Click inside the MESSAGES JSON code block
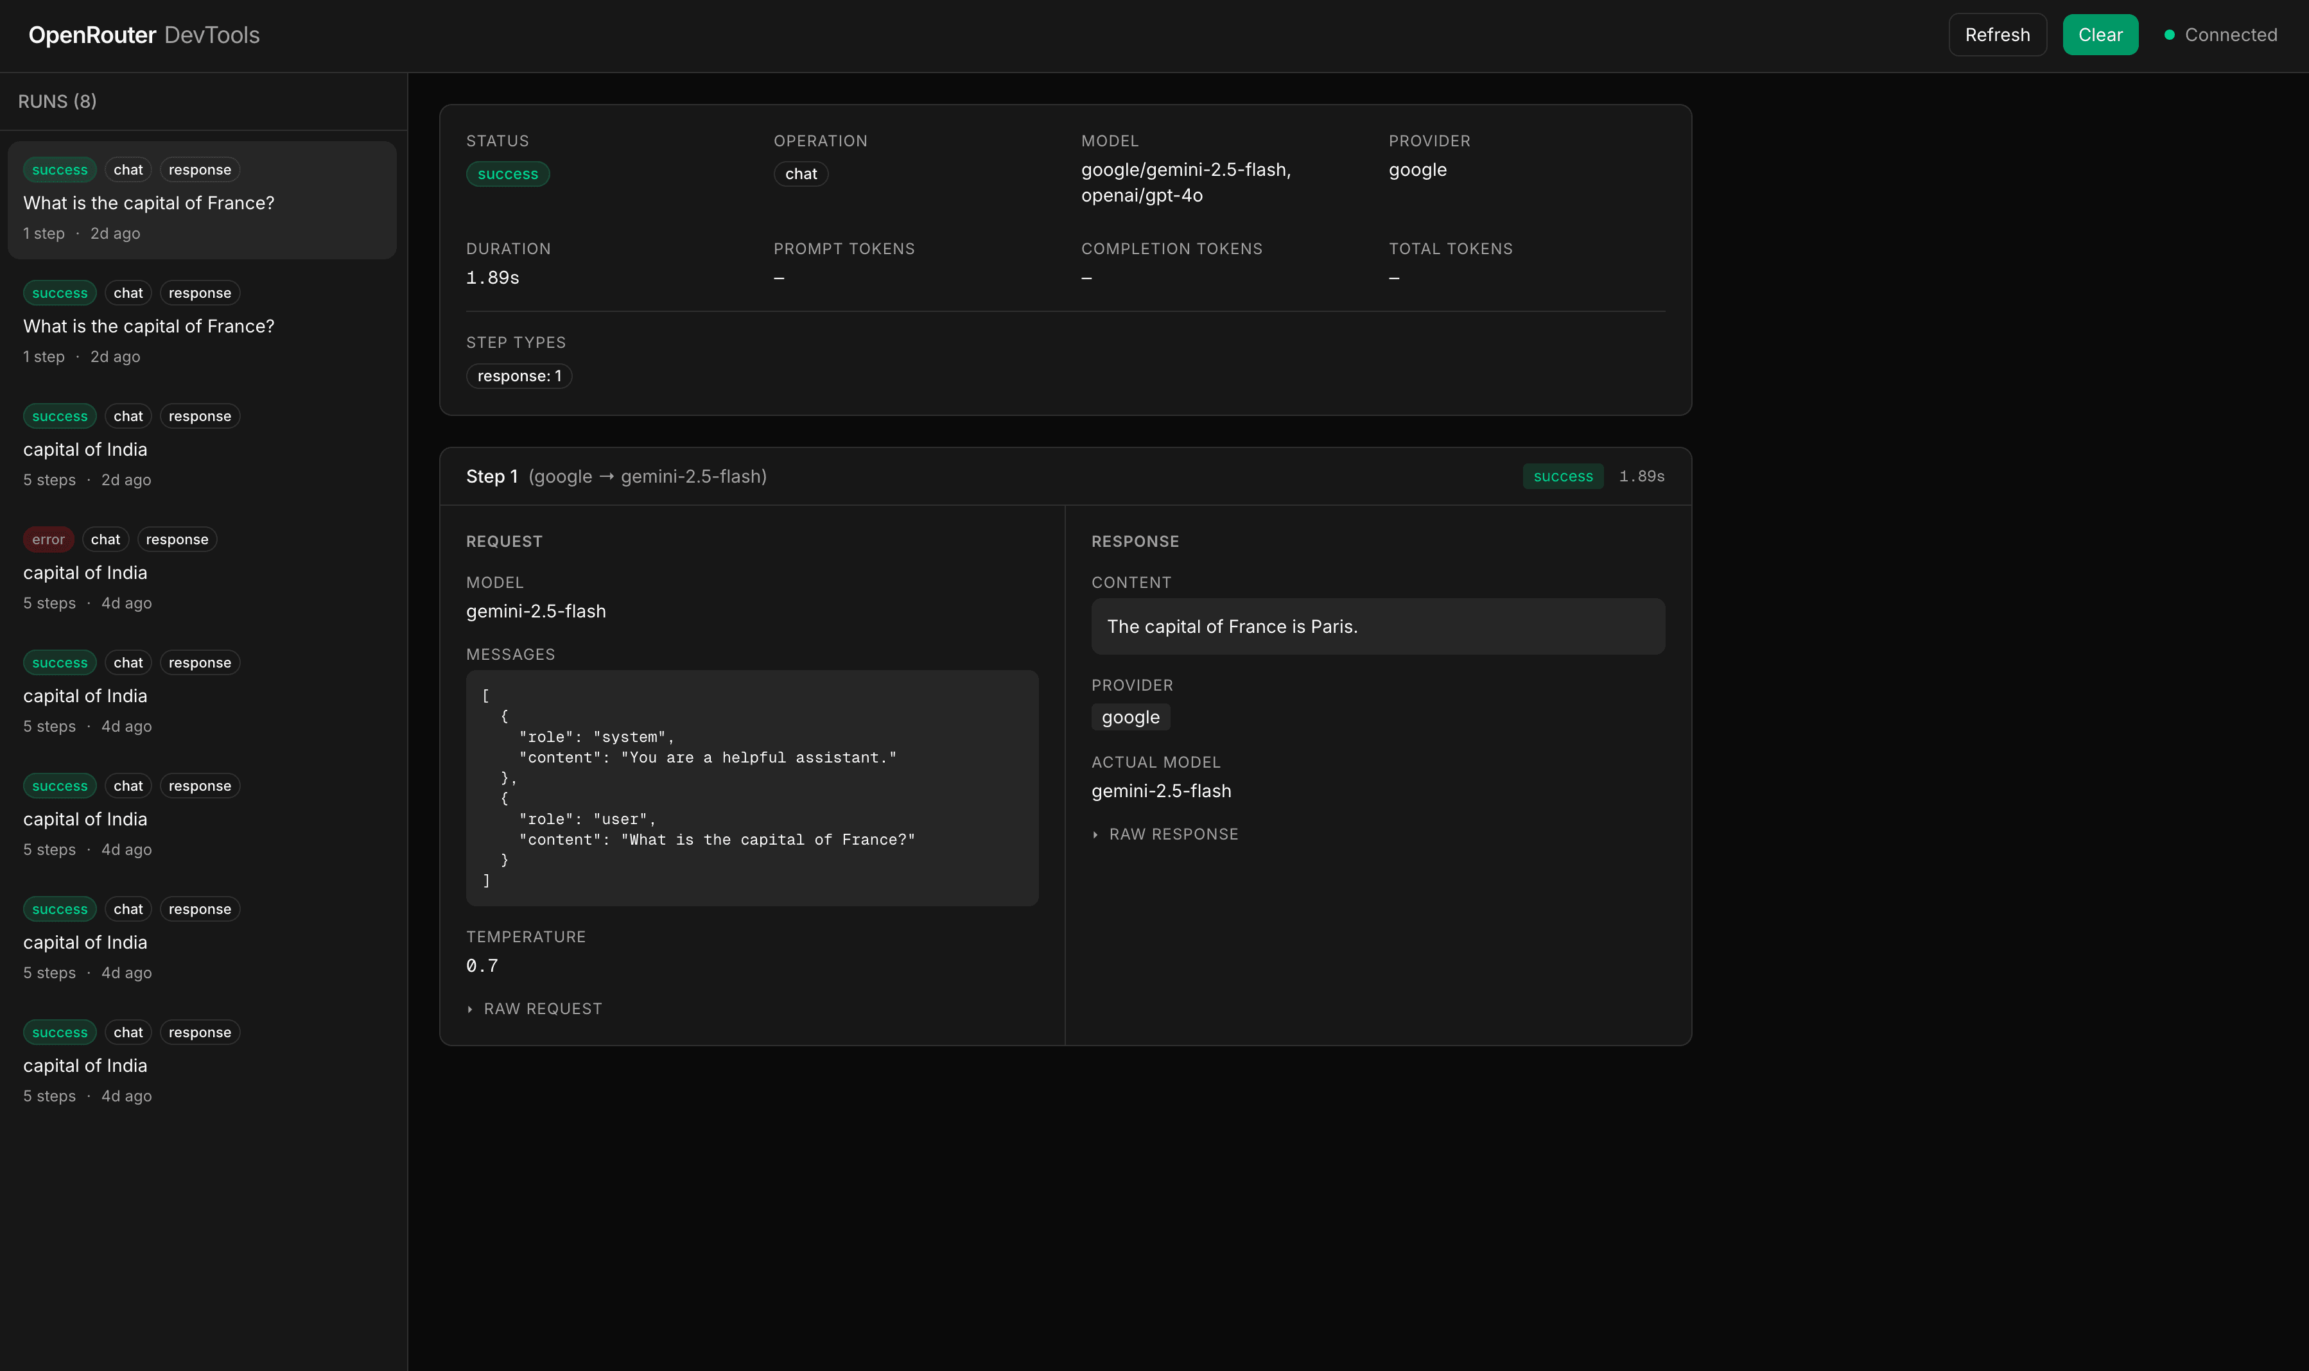This screenshot has height=1371, width=2309. [x=752, y=788]
